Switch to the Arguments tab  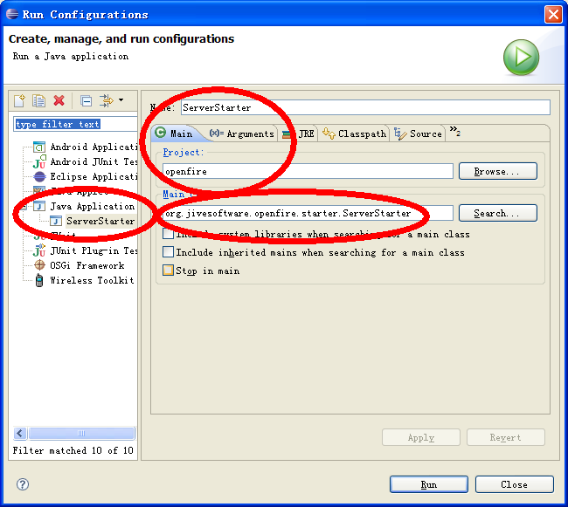click(x=241, y=134)
